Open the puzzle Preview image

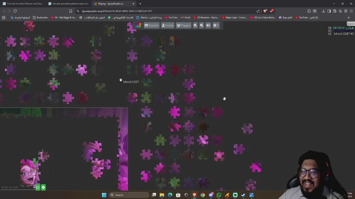click(151, 25)
